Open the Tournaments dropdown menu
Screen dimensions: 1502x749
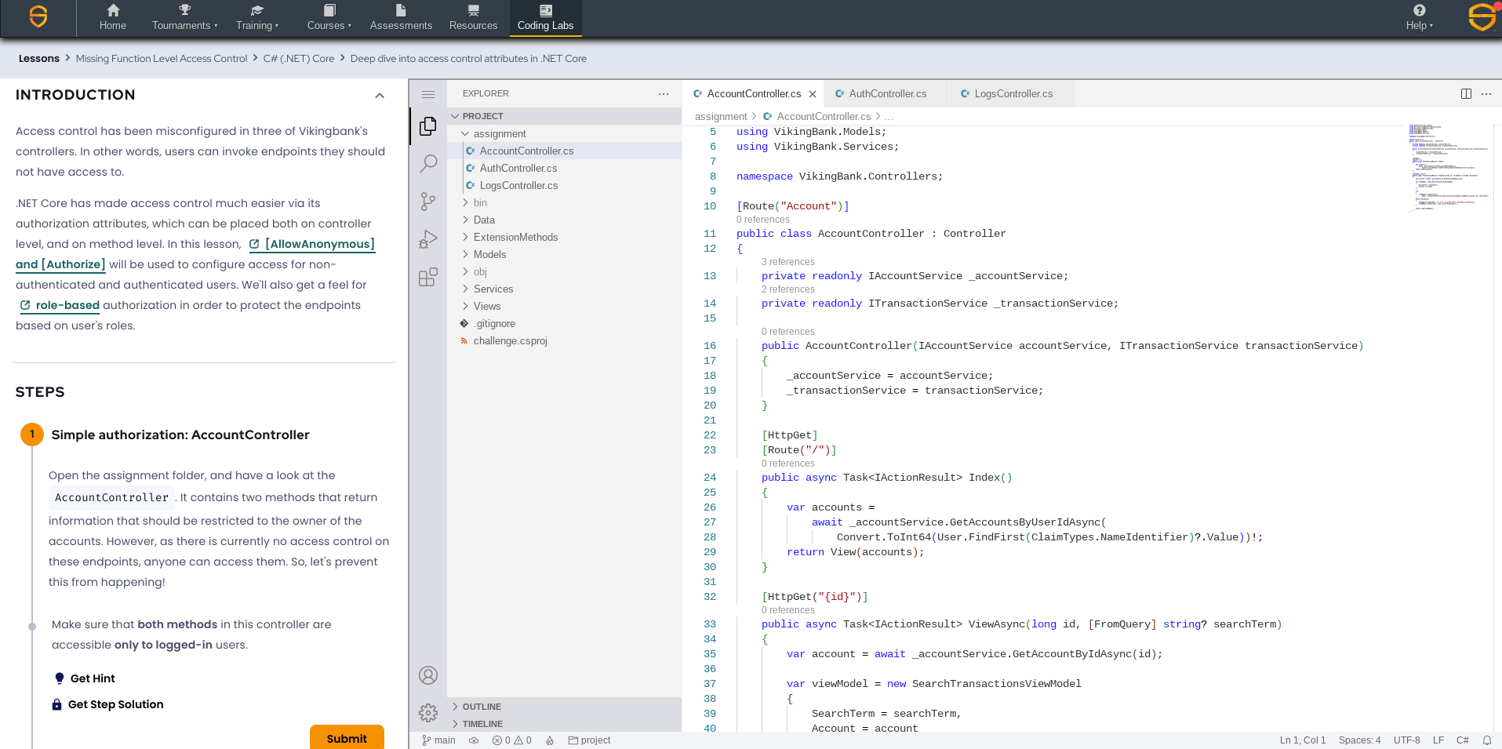(184, 18)
